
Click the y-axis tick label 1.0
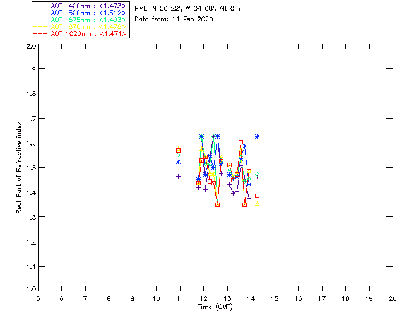click(x=31, y=289)
